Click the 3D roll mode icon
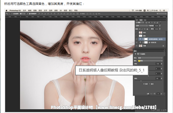 [x=90, y=14]
